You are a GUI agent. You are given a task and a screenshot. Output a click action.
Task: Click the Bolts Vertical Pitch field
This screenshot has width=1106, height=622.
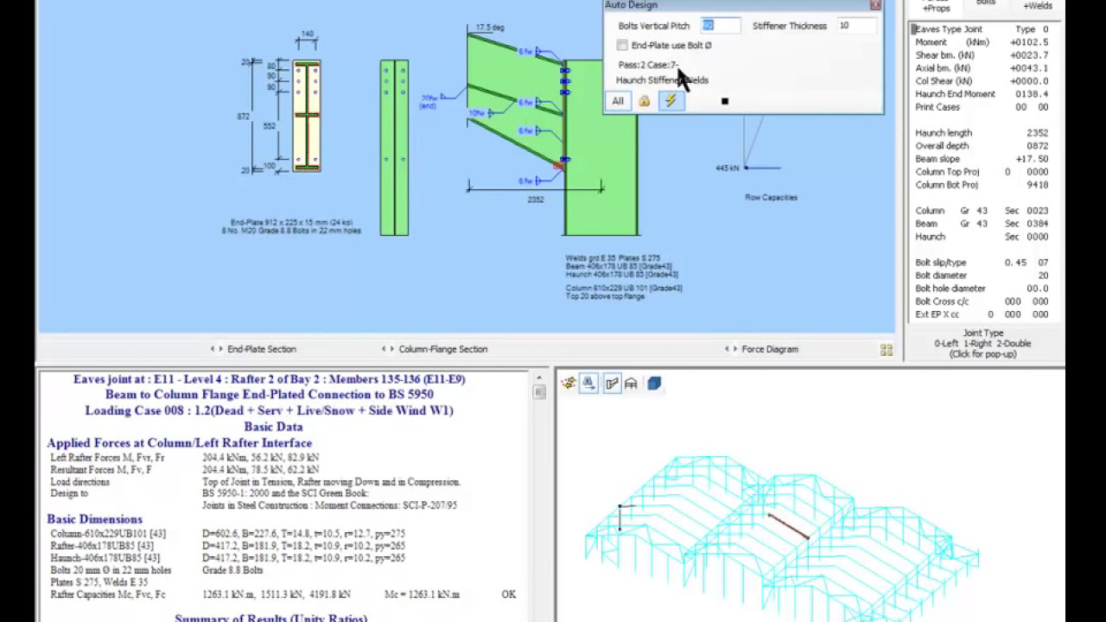tap(721, 26)
